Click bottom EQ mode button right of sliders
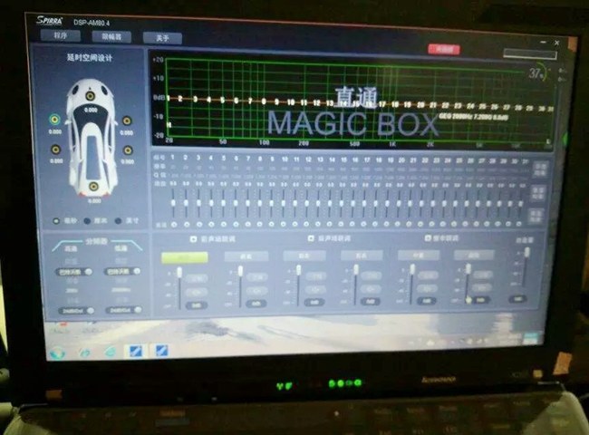The image size is (589, 435). [535, 217]
